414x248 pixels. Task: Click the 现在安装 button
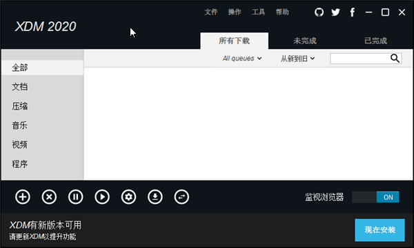tap(379, 230)
